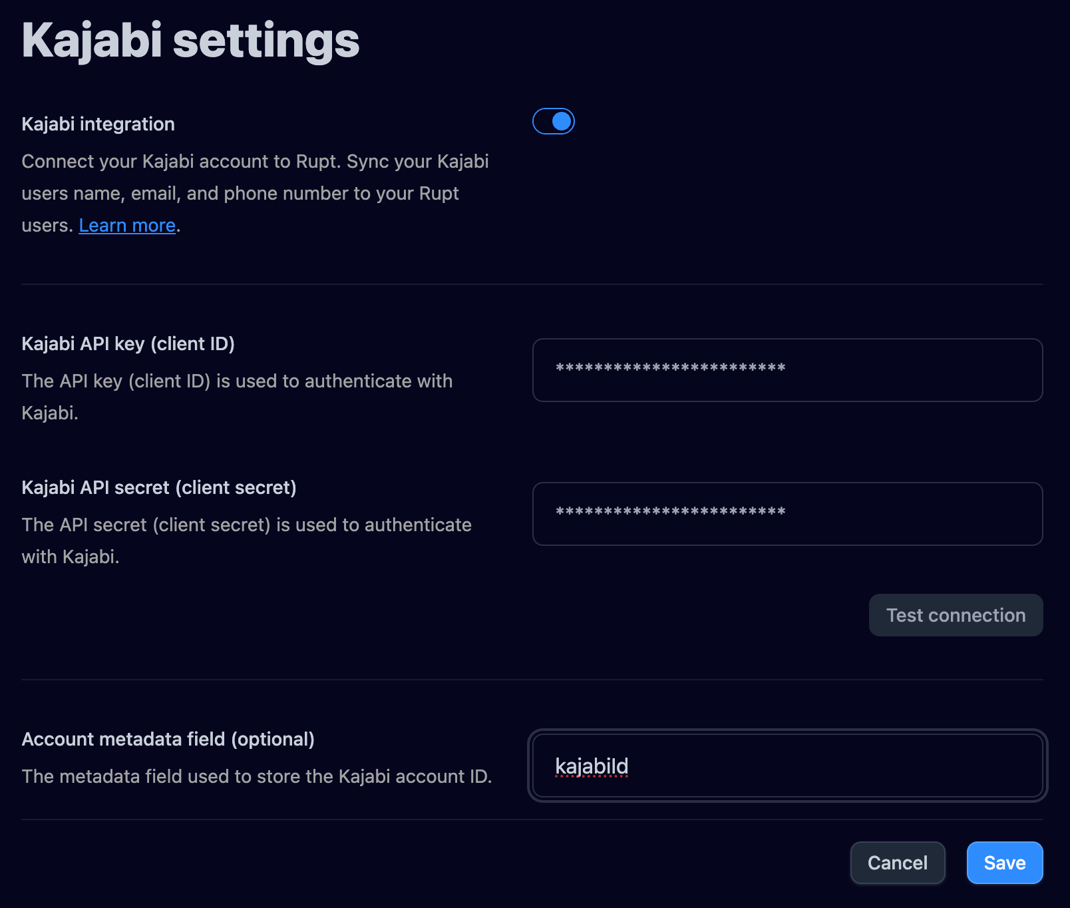This screenshot has height=908, width=1070.
Task: Click the Kajabi account sync description text
Action: click(256, 193)
